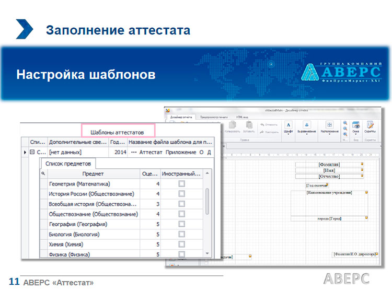
Task: Select the [Год окончания] field in designer
Action: 317,185
